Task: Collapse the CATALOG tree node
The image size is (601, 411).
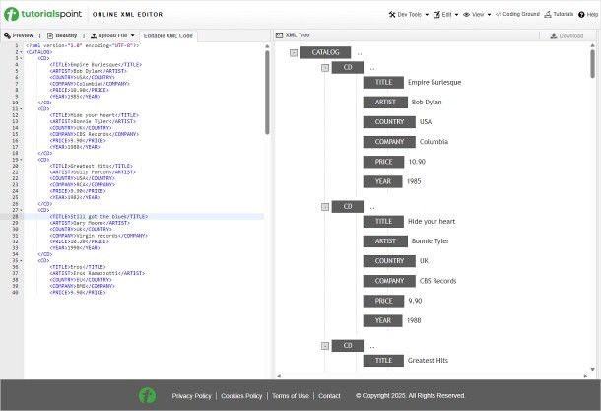Action: [x=294, y=53]
